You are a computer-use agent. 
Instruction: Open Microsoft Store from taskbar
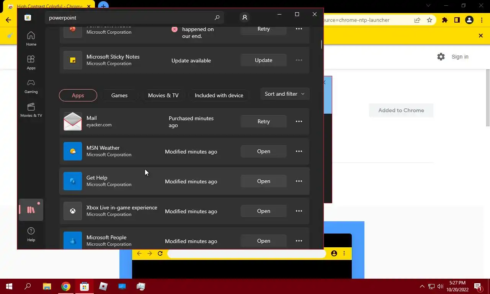pyautogui.click(x=84, y=286)
